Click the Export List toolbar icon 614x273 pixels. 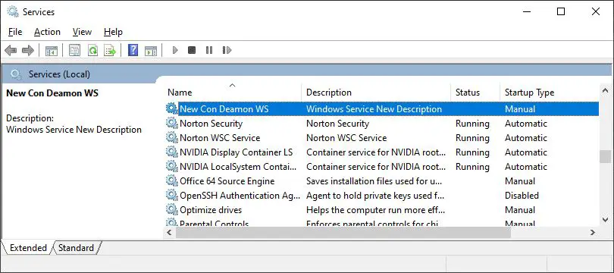[x=110, y=50]
